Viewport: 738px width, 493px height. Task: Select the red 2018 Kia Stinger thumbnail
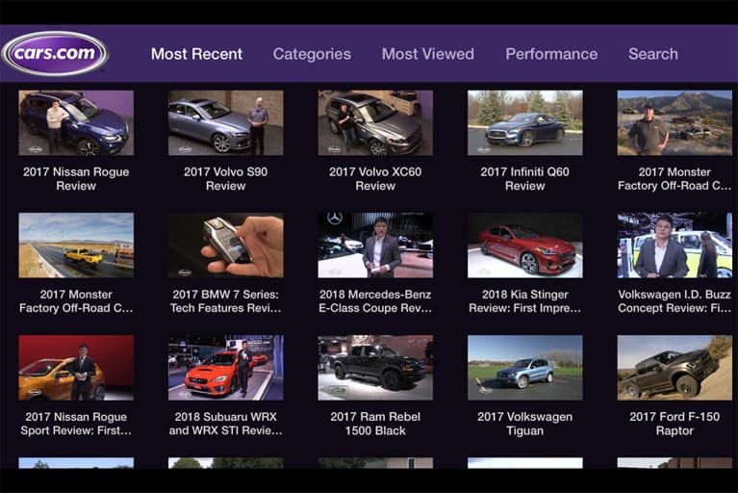(525, 246)
